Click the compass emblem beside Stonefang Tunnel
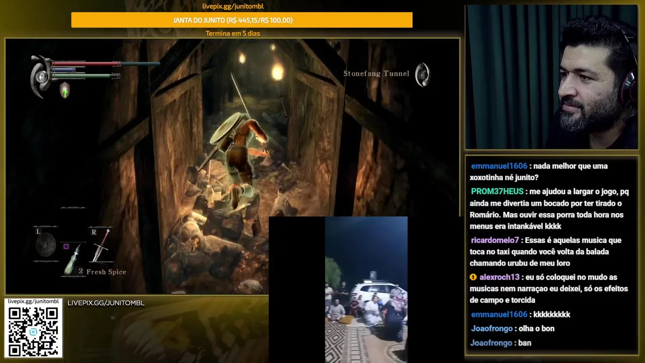645x363 pixels. (x=422, y=74)
